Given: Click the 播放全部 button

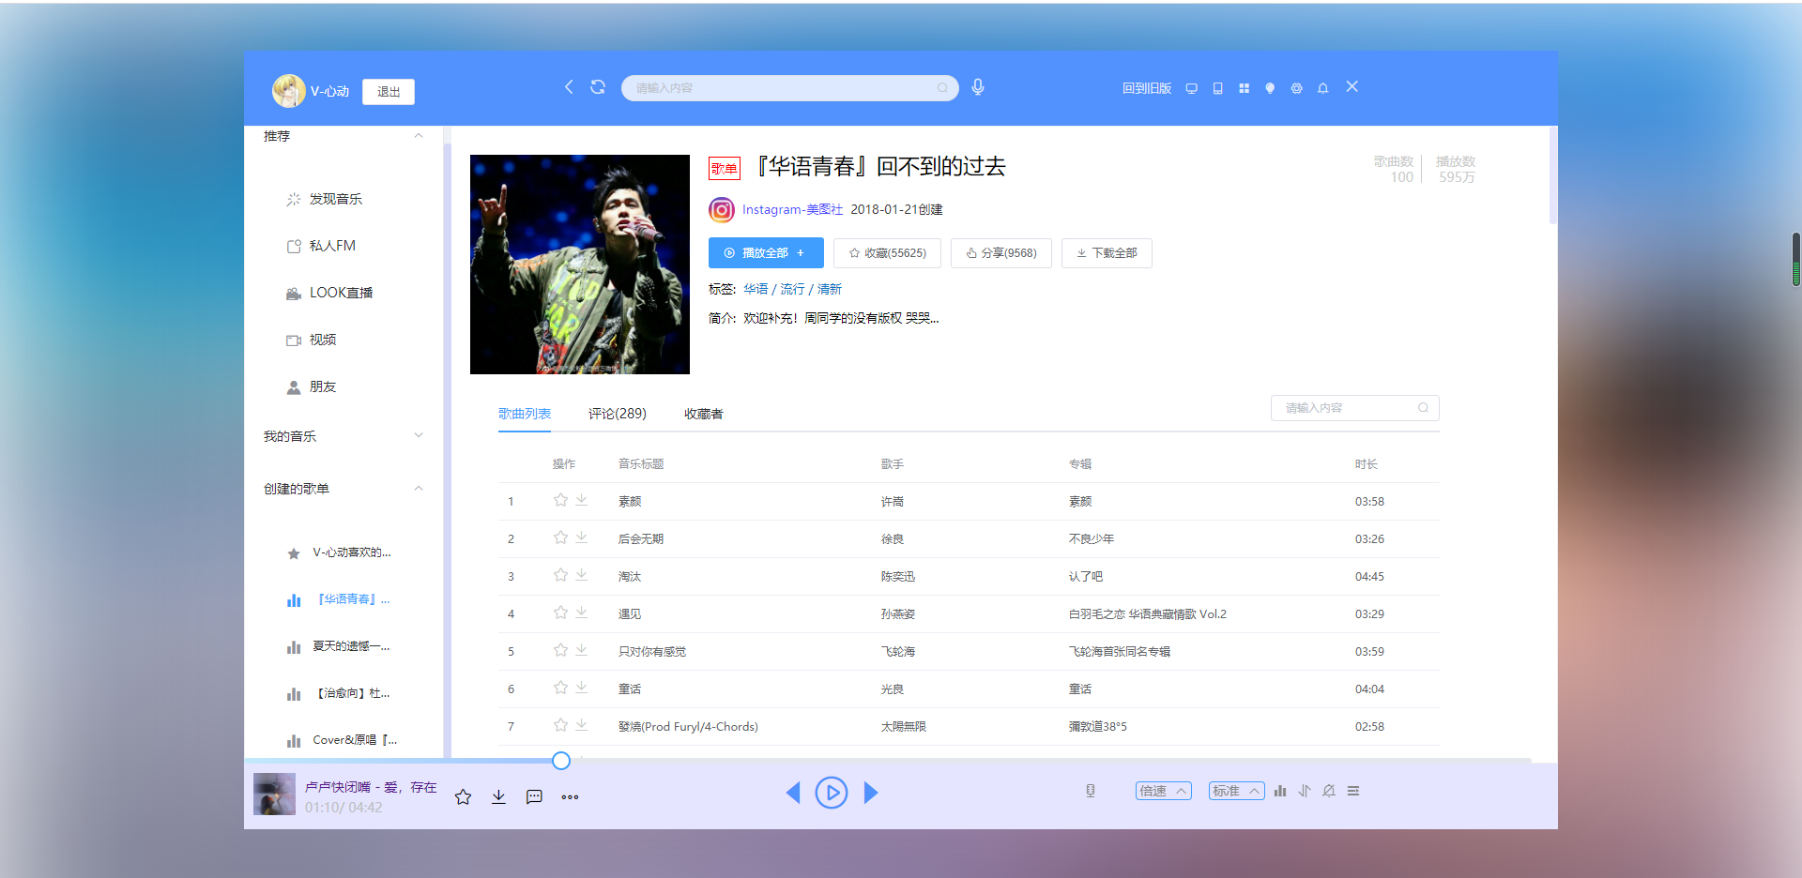Looking at the screenshot, I should point(766,253).
